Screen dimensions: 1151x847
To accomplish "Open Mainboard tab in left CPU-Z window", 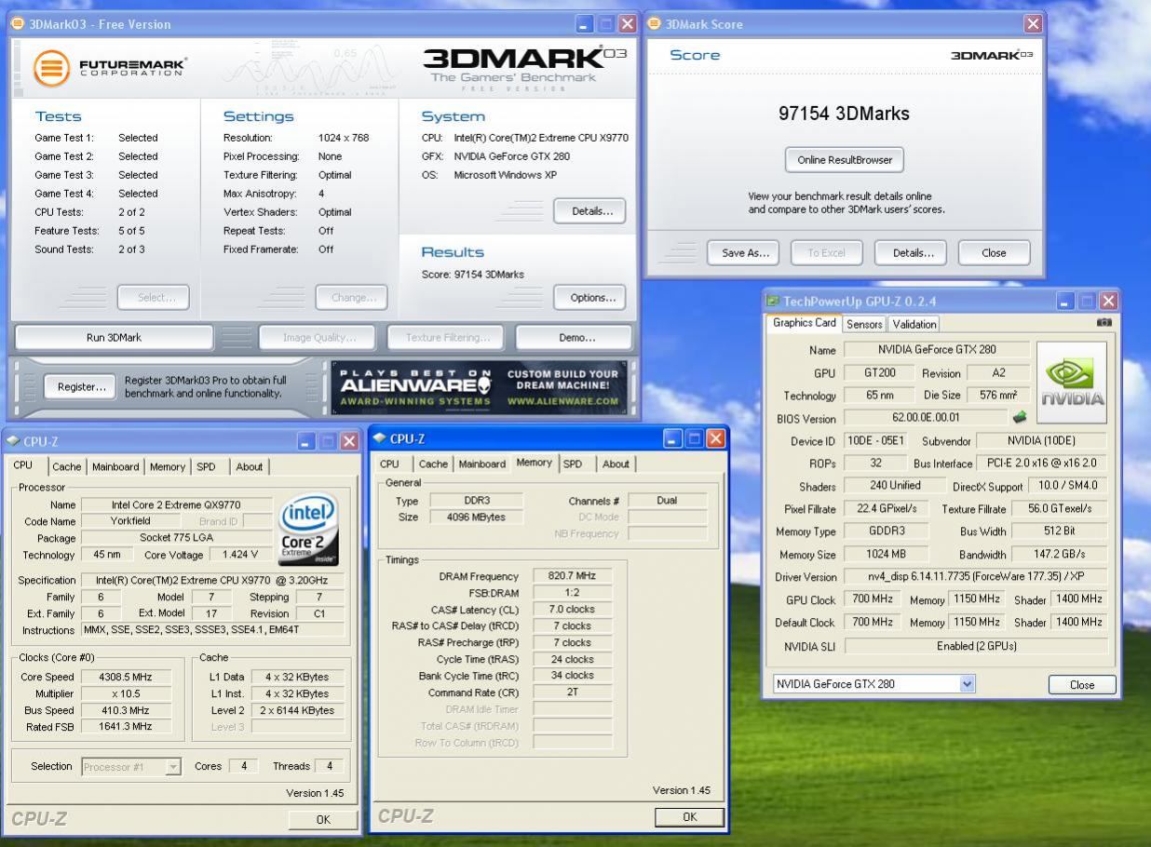I will 115,466.
